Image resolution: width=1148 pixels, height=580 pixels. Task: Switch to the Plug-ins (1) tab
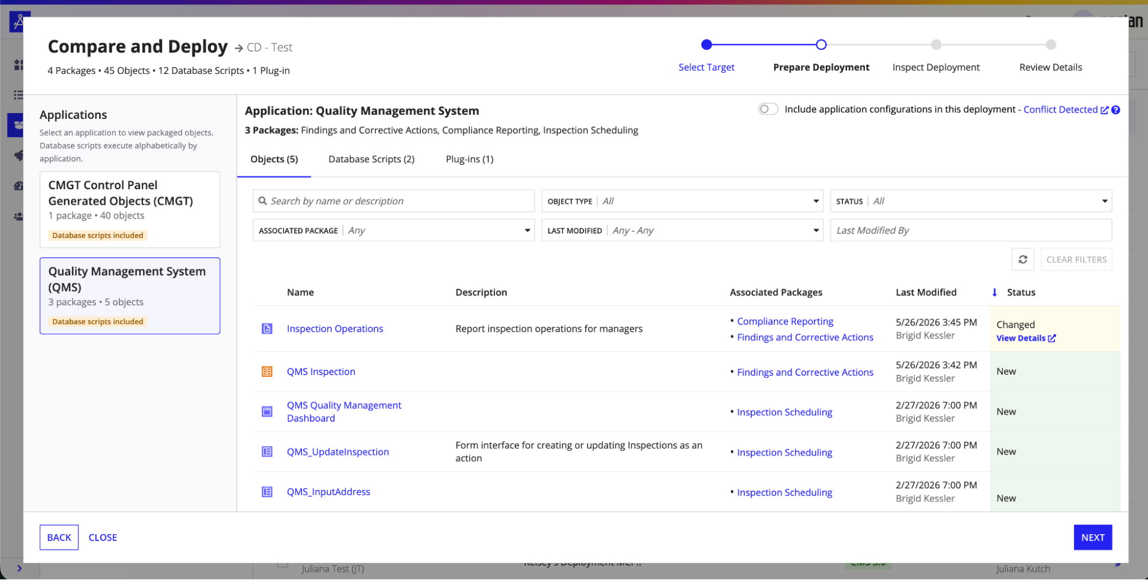470,159
